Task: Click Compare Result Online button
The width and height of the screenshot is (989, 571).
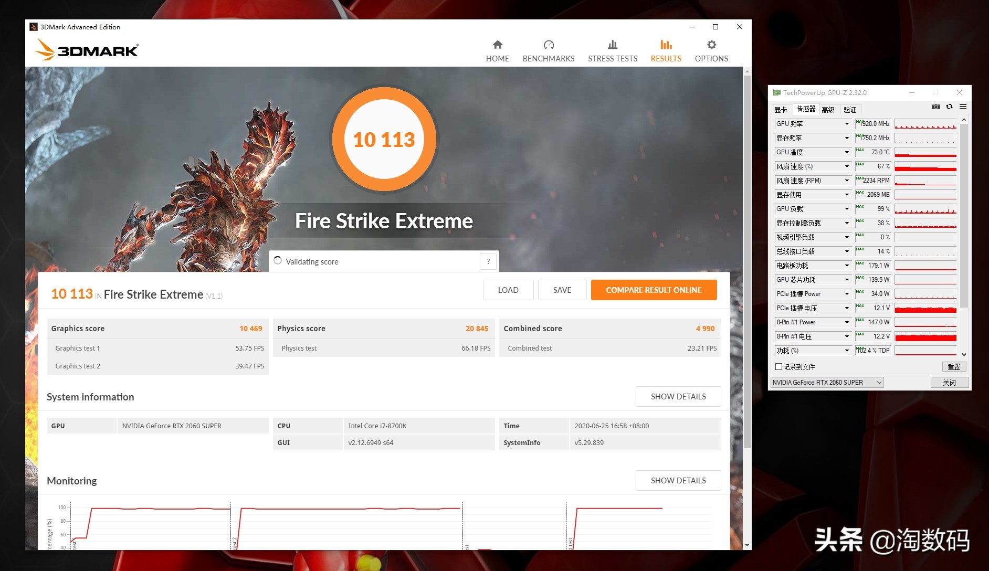Action: coord(654,290)
